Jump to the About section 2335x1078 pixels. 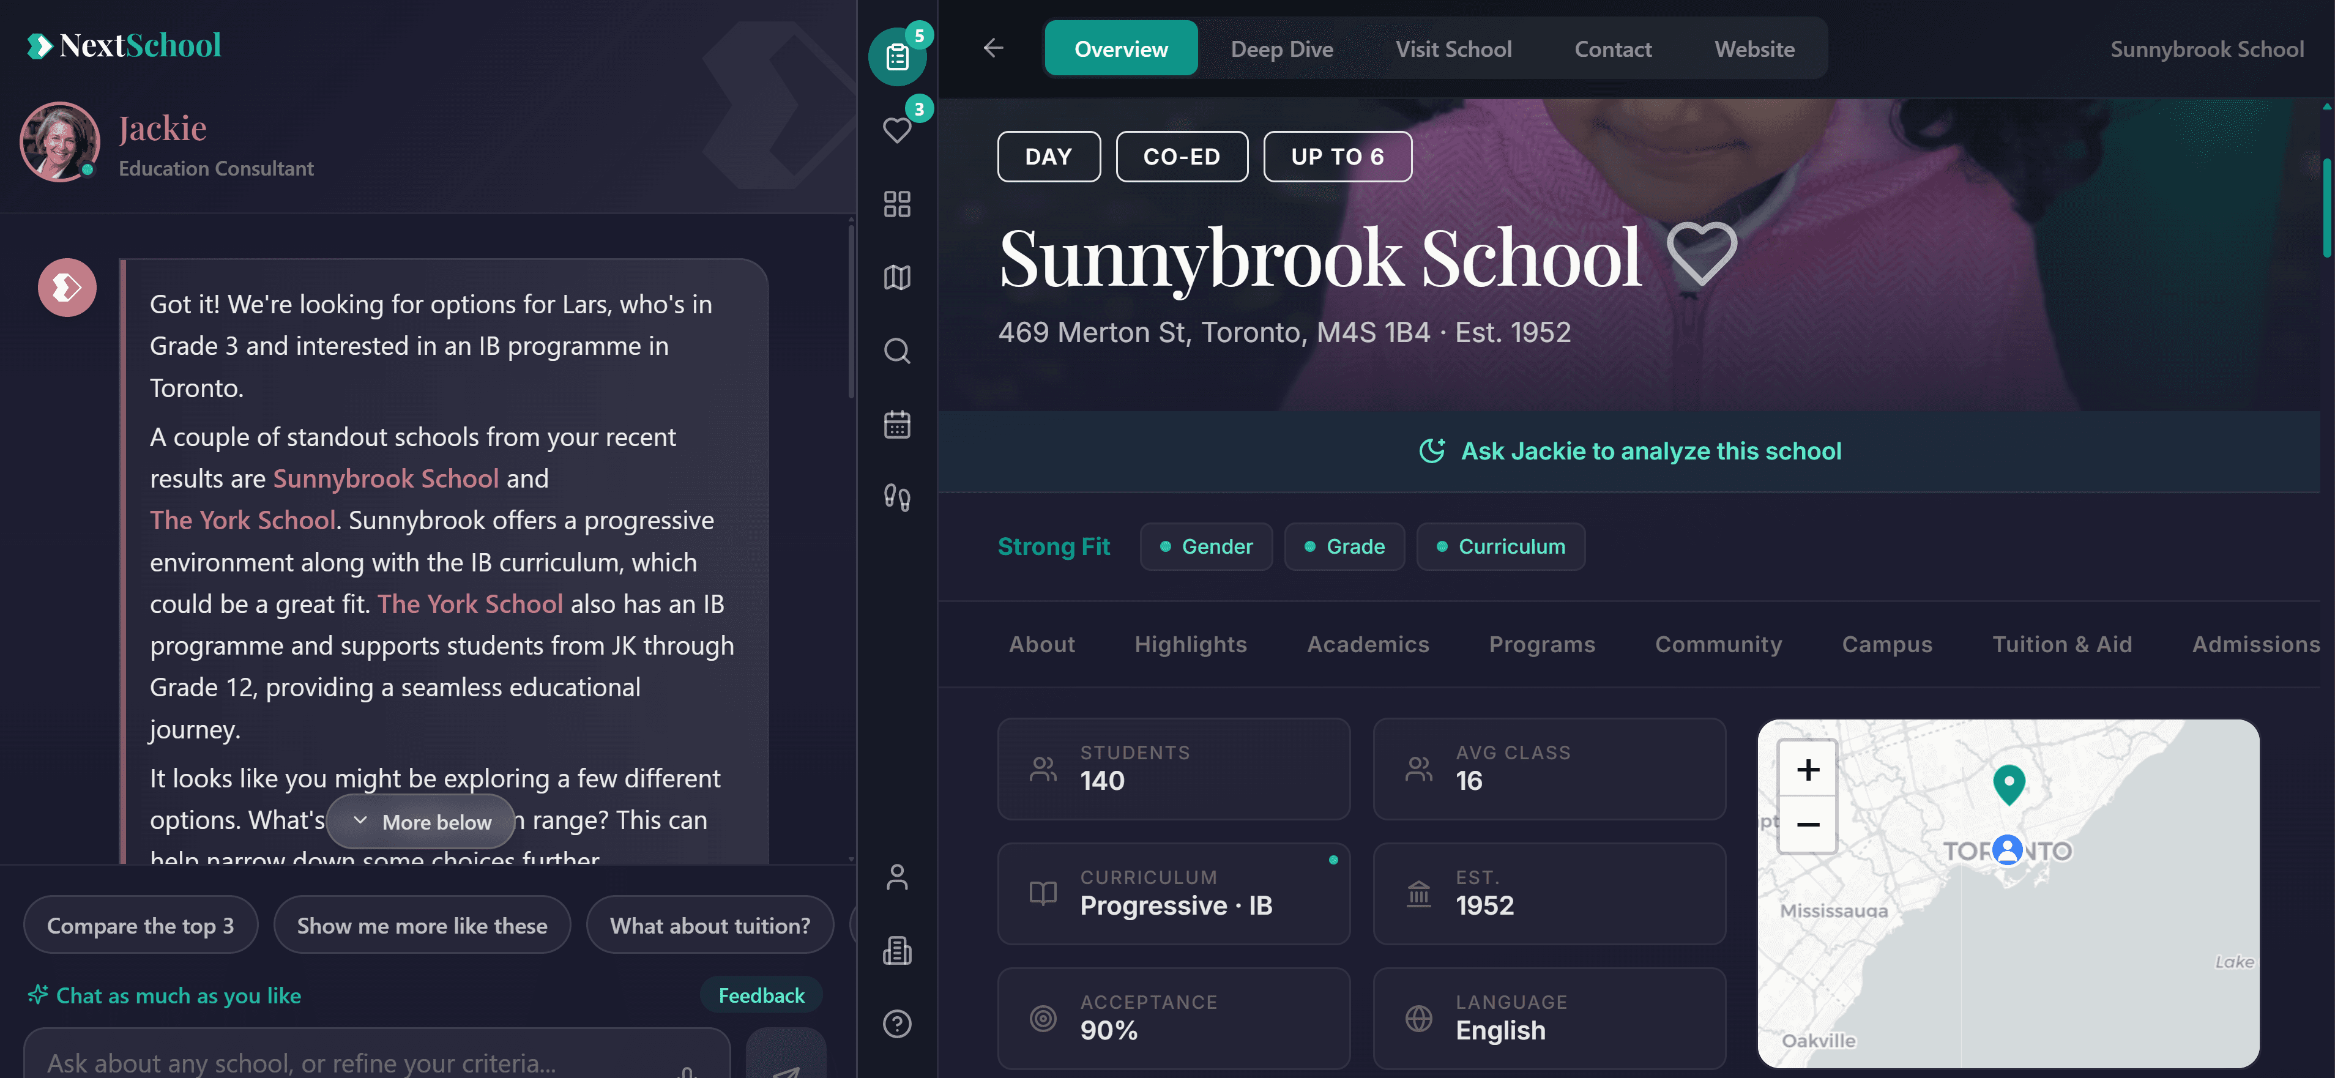point(1041,644)
